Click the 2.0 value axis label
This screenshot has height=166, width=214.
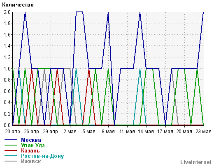click(7, 12)
